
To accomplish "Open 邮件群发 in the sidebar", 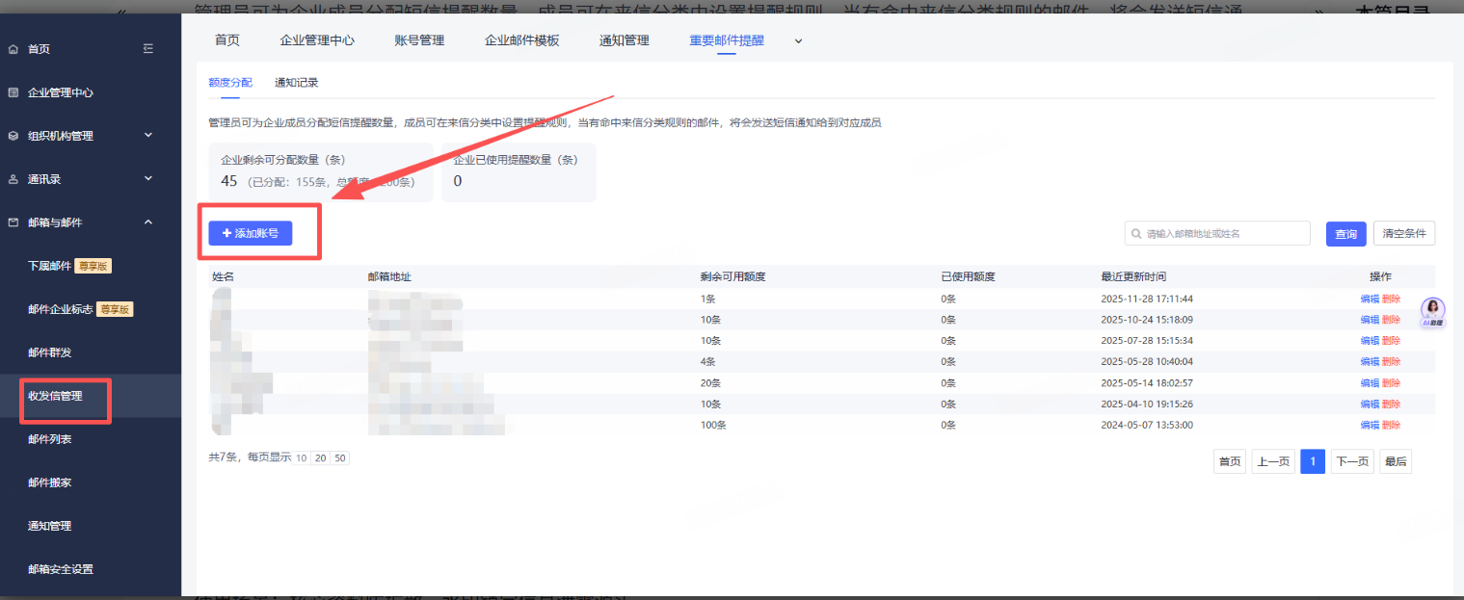I will tap(50, 352).
